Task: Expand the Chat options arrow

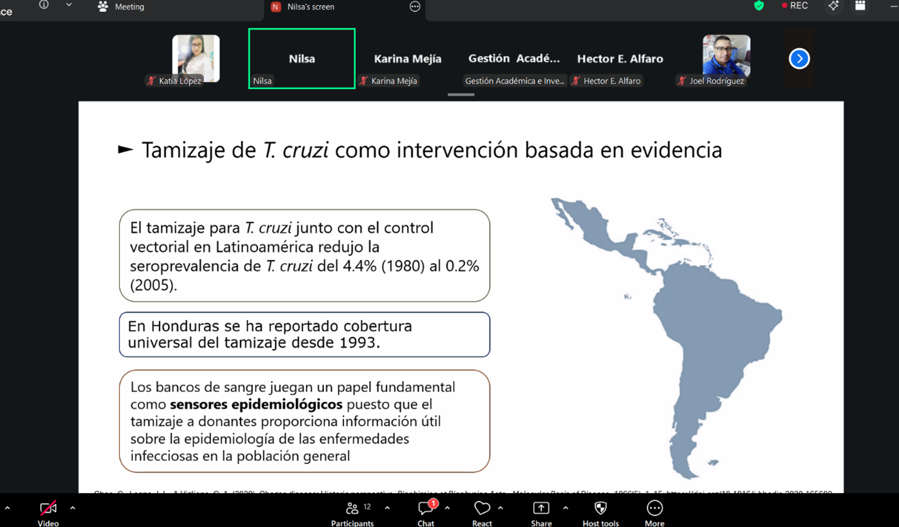Action: tap(447, 508)
